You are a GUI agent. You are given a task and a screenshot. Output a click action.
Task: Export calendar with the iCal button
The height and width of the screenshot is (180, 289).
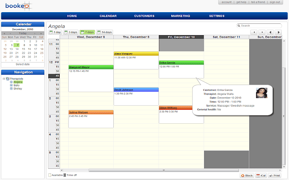coord(261,175)
